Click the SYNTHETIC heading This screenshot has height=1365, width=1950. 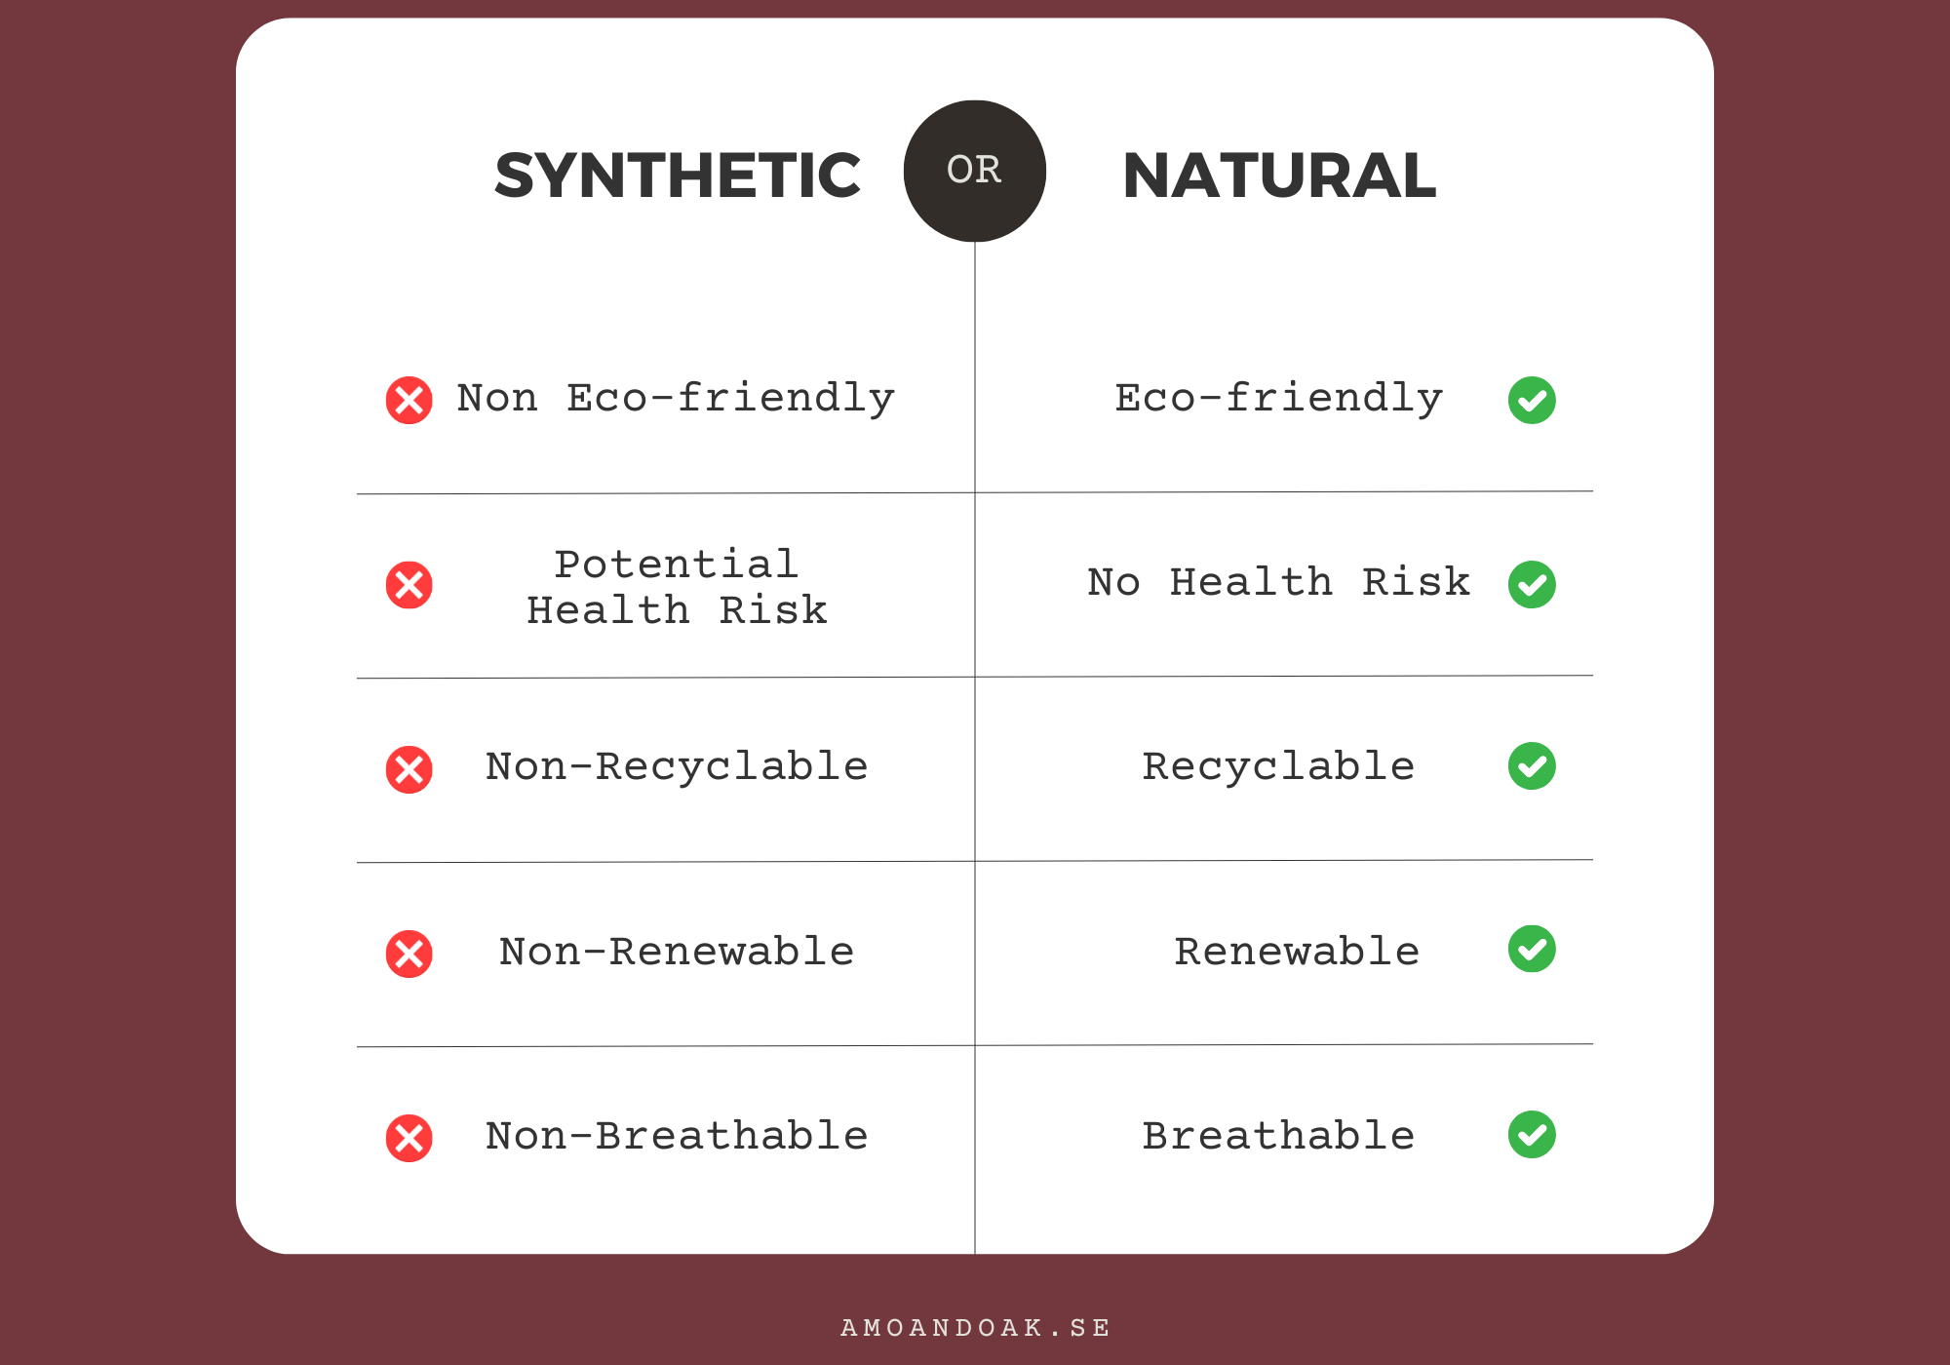click(678, 176)
